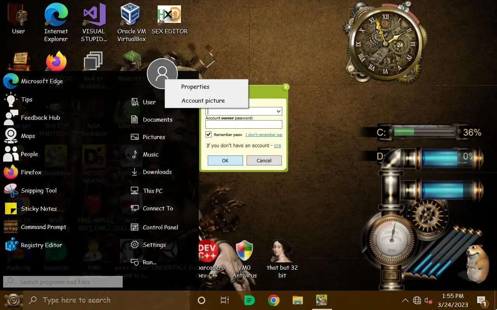Screen dimensions: 497x310
Task: Open Sticky Notes from start menu
Action: pos(31,209)
